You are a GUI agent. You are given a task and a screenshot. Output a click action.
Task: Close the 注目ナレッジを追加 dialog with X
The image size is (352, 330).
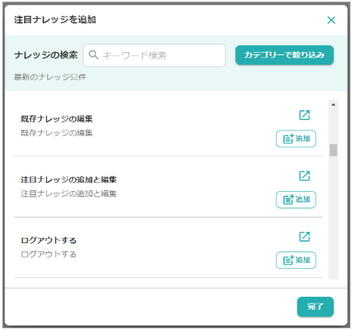(x=331, y=20)
